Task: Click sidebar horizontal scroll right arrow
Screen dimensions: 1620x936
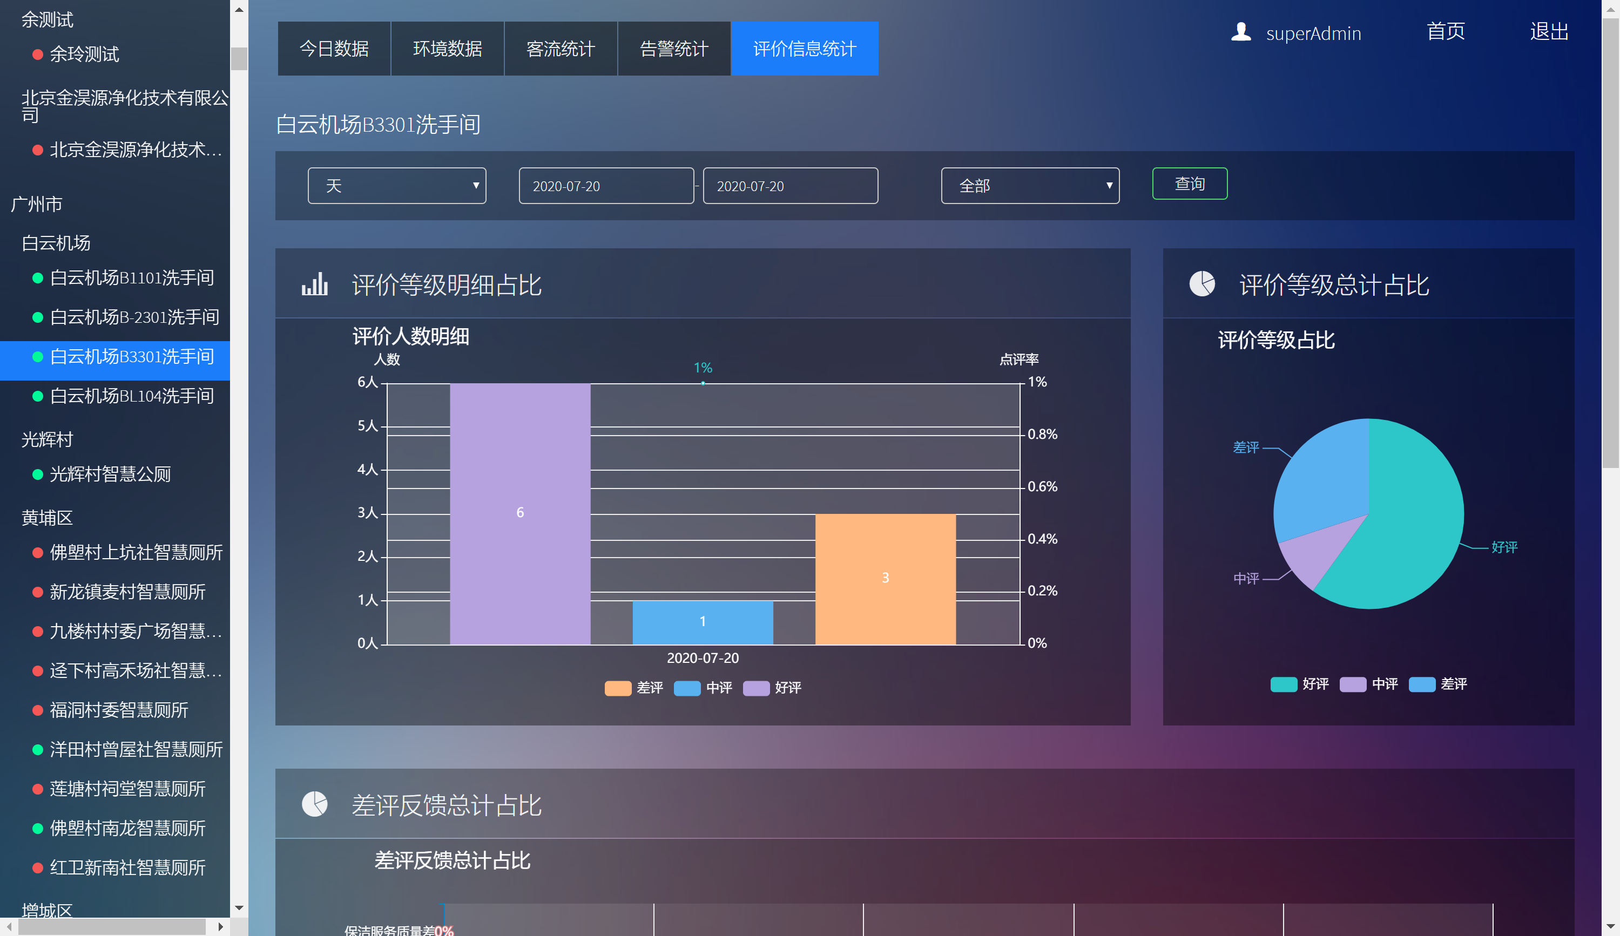Action: point(220,926)
